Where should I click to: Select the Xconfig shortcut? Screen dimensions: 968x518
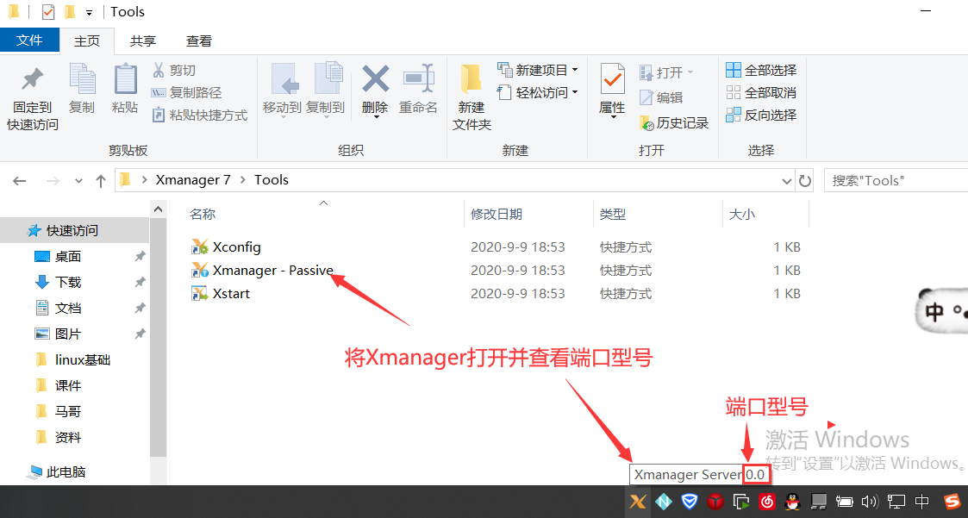pyautogui.click(x=226, y=247)
